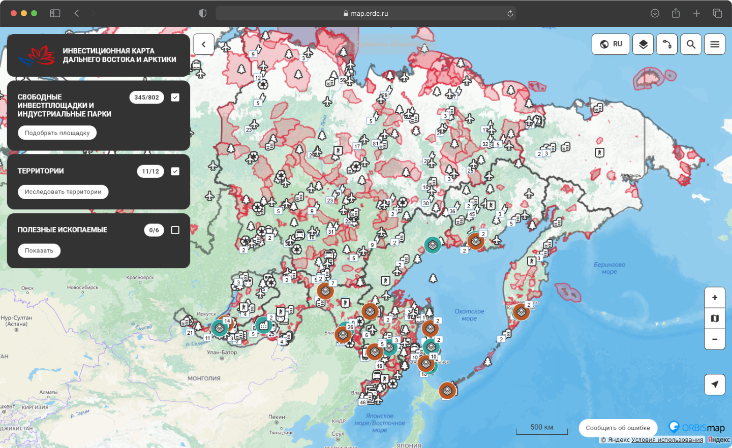This screenshot has height=448, width=732.
Task: Enable the Полезные ископаемые checkbox
Action: pos(175,231)
